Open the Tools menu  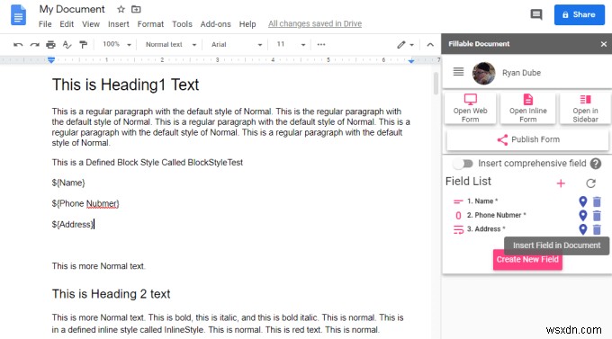pos(182,24)
